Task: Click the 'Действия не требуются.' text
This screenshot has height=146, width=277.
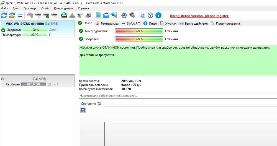Action: [x=97, y=55]
